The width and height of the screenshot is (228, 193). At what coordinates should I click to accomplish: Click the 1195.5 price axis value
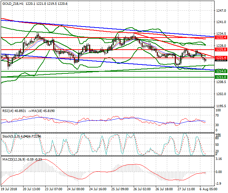coord(221,106)
